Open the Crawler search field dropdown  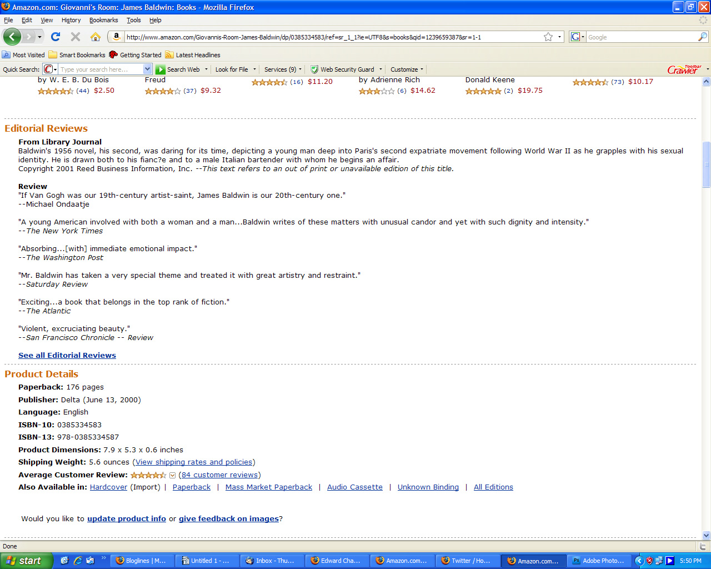(148, 69)
